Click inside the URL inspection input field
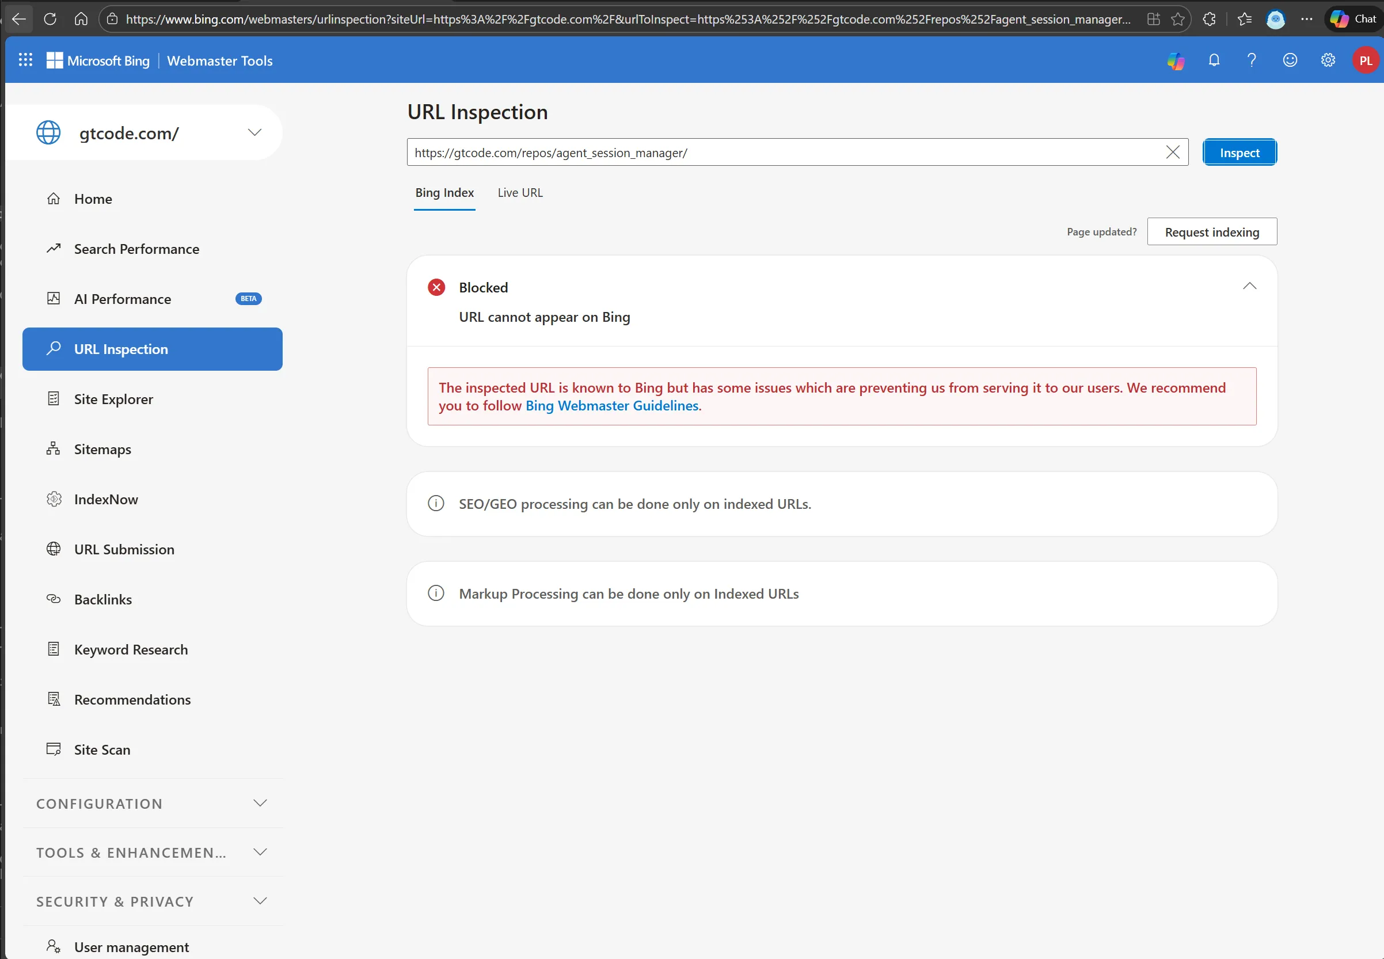 [x=721, y=152]
